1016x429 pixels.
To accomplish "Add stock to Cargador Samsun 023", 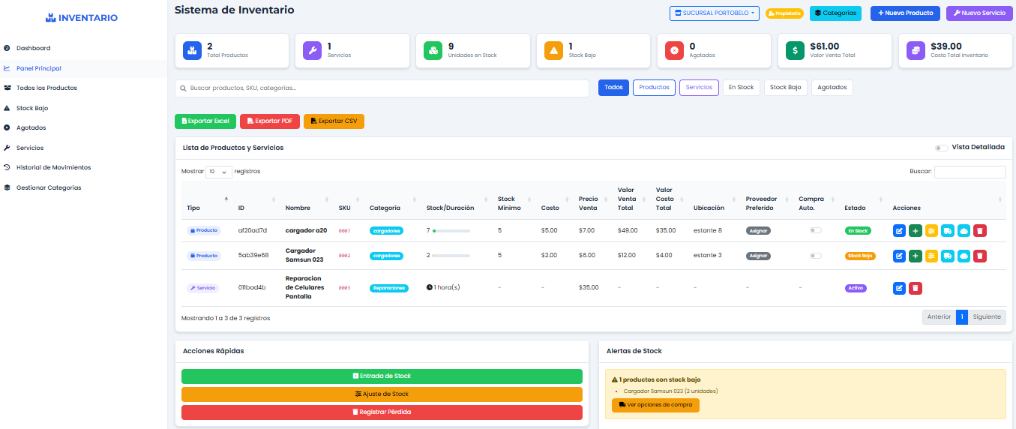I will pyautogui.click(x=916, y=256).
